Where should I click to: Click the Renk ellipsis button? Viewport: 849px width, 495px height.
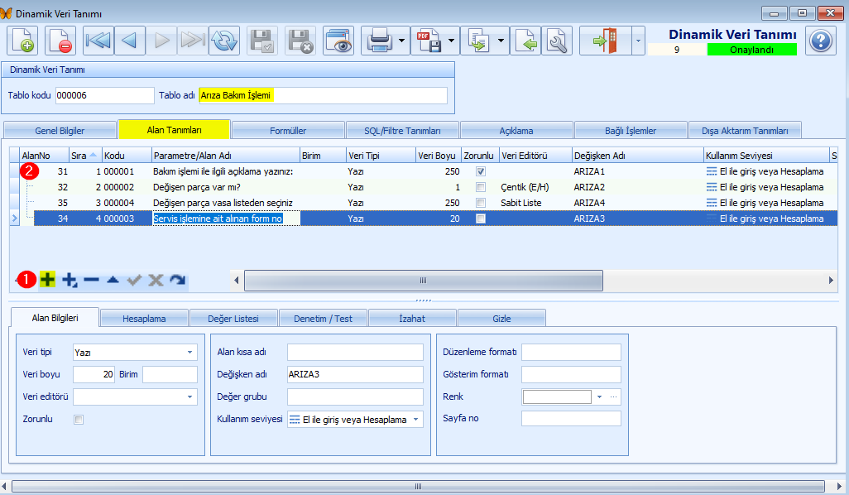(x=613, y=397)
